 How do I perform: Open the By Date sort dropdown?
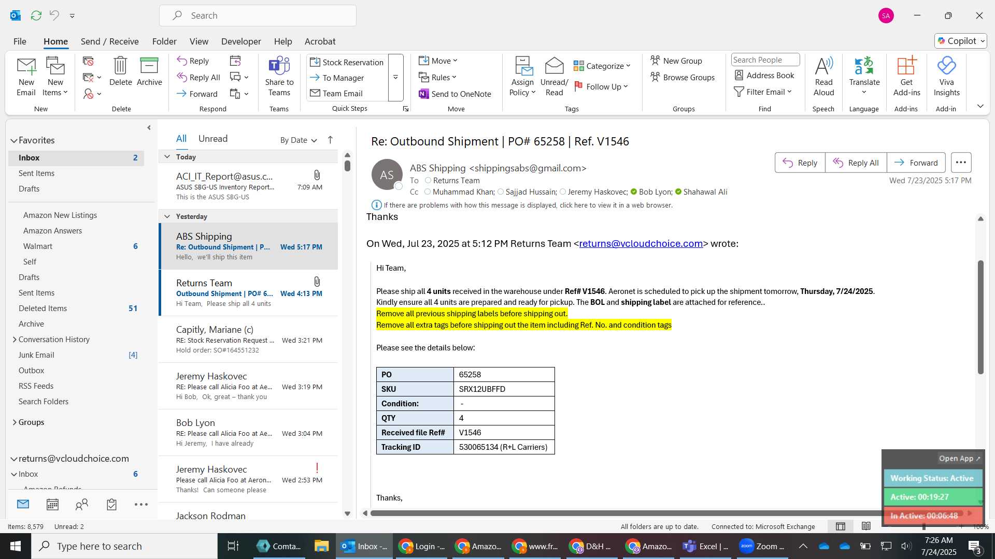click(298, 140)
